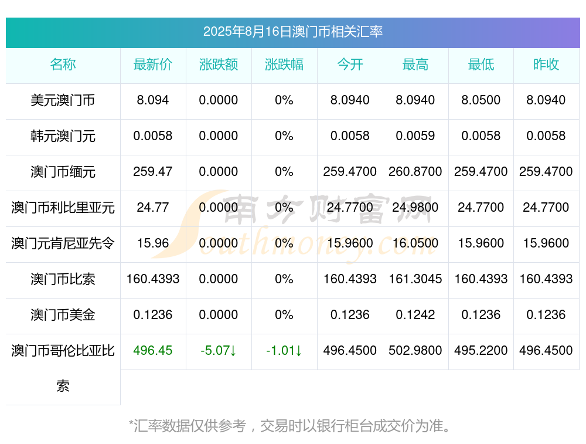Click the 今开 cell of 澳门币比索

point(350,279)
